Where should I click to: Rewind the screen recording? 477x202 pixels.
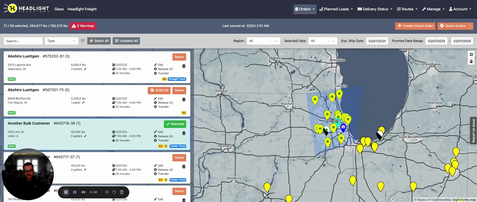coord(83,192)
